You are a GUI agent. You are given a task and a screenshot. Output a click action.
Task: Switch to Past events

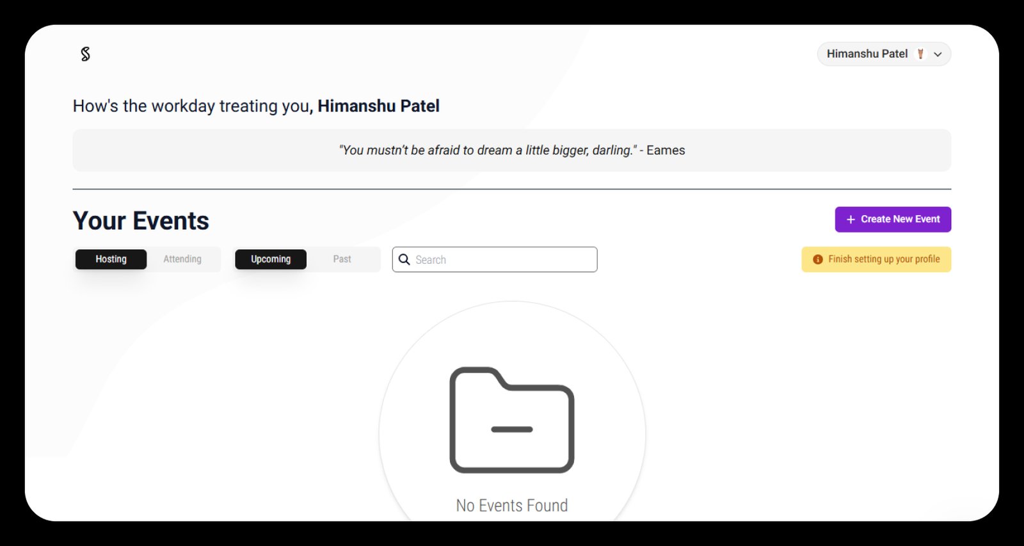click(342, 259)
